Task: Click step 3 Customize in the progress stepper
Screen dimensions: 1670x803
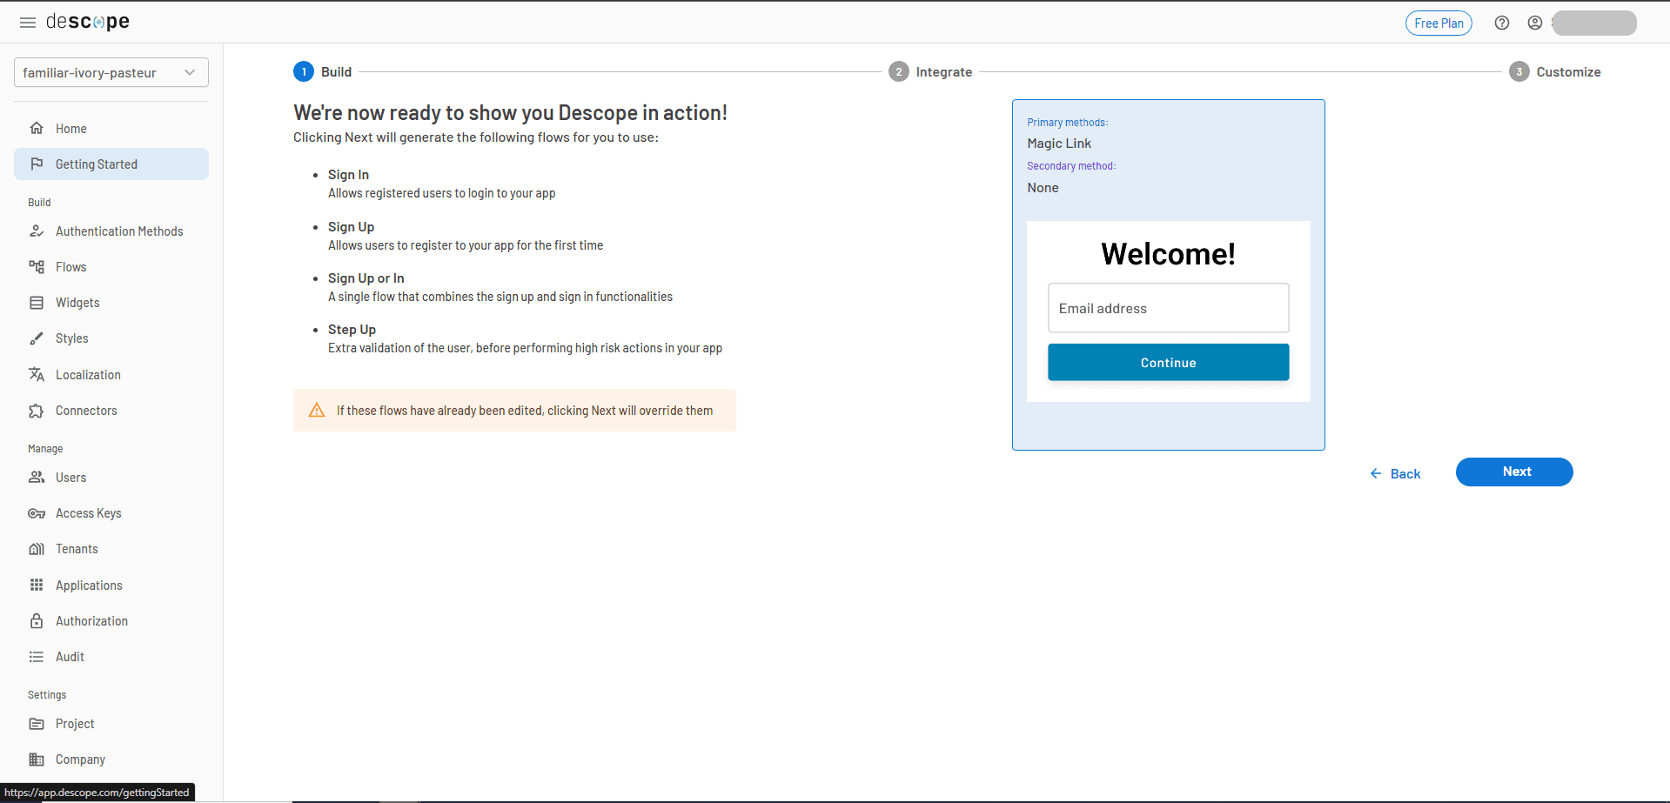Action: coord(1555,71)
